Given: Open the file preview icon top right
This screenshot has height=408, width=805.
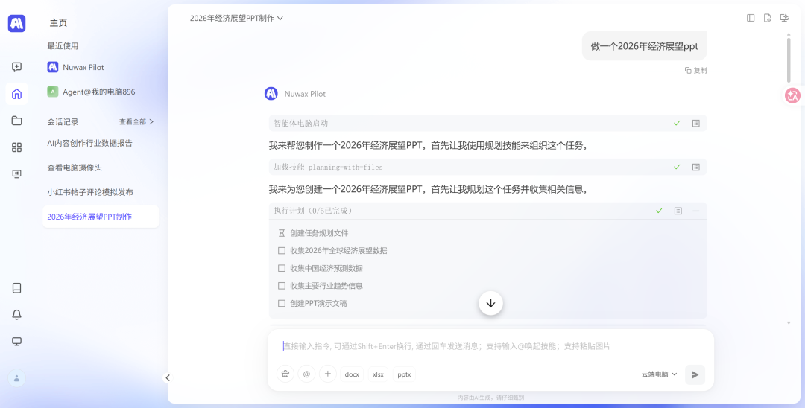Looking at the screenshot, I should click(768, 18).
